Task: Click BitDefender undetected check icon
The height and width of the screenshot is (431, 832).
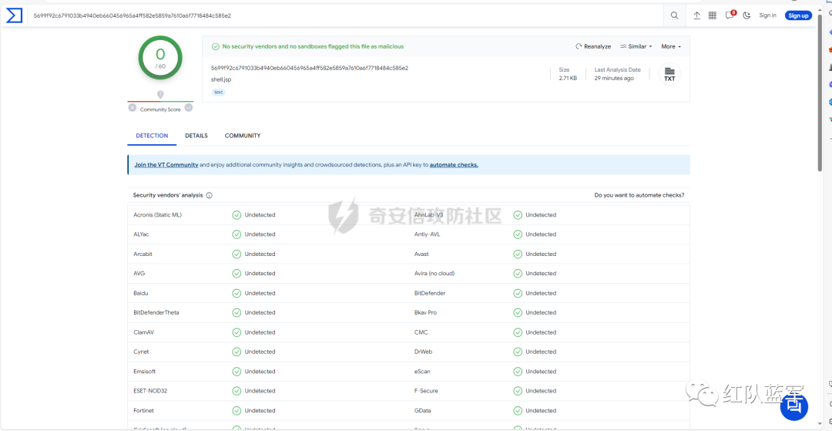Action: pyautogui.click(x=518, y=293)
